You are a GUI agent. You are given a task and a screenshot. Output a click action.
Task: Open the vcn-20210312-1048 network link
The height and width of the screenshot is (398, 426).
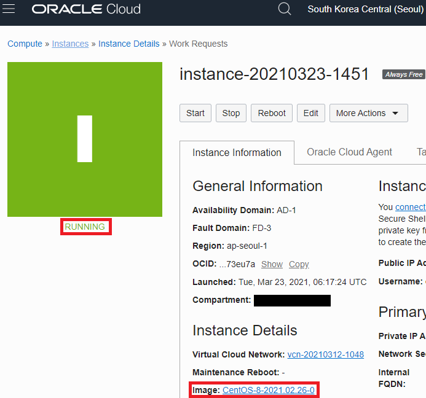325,354
